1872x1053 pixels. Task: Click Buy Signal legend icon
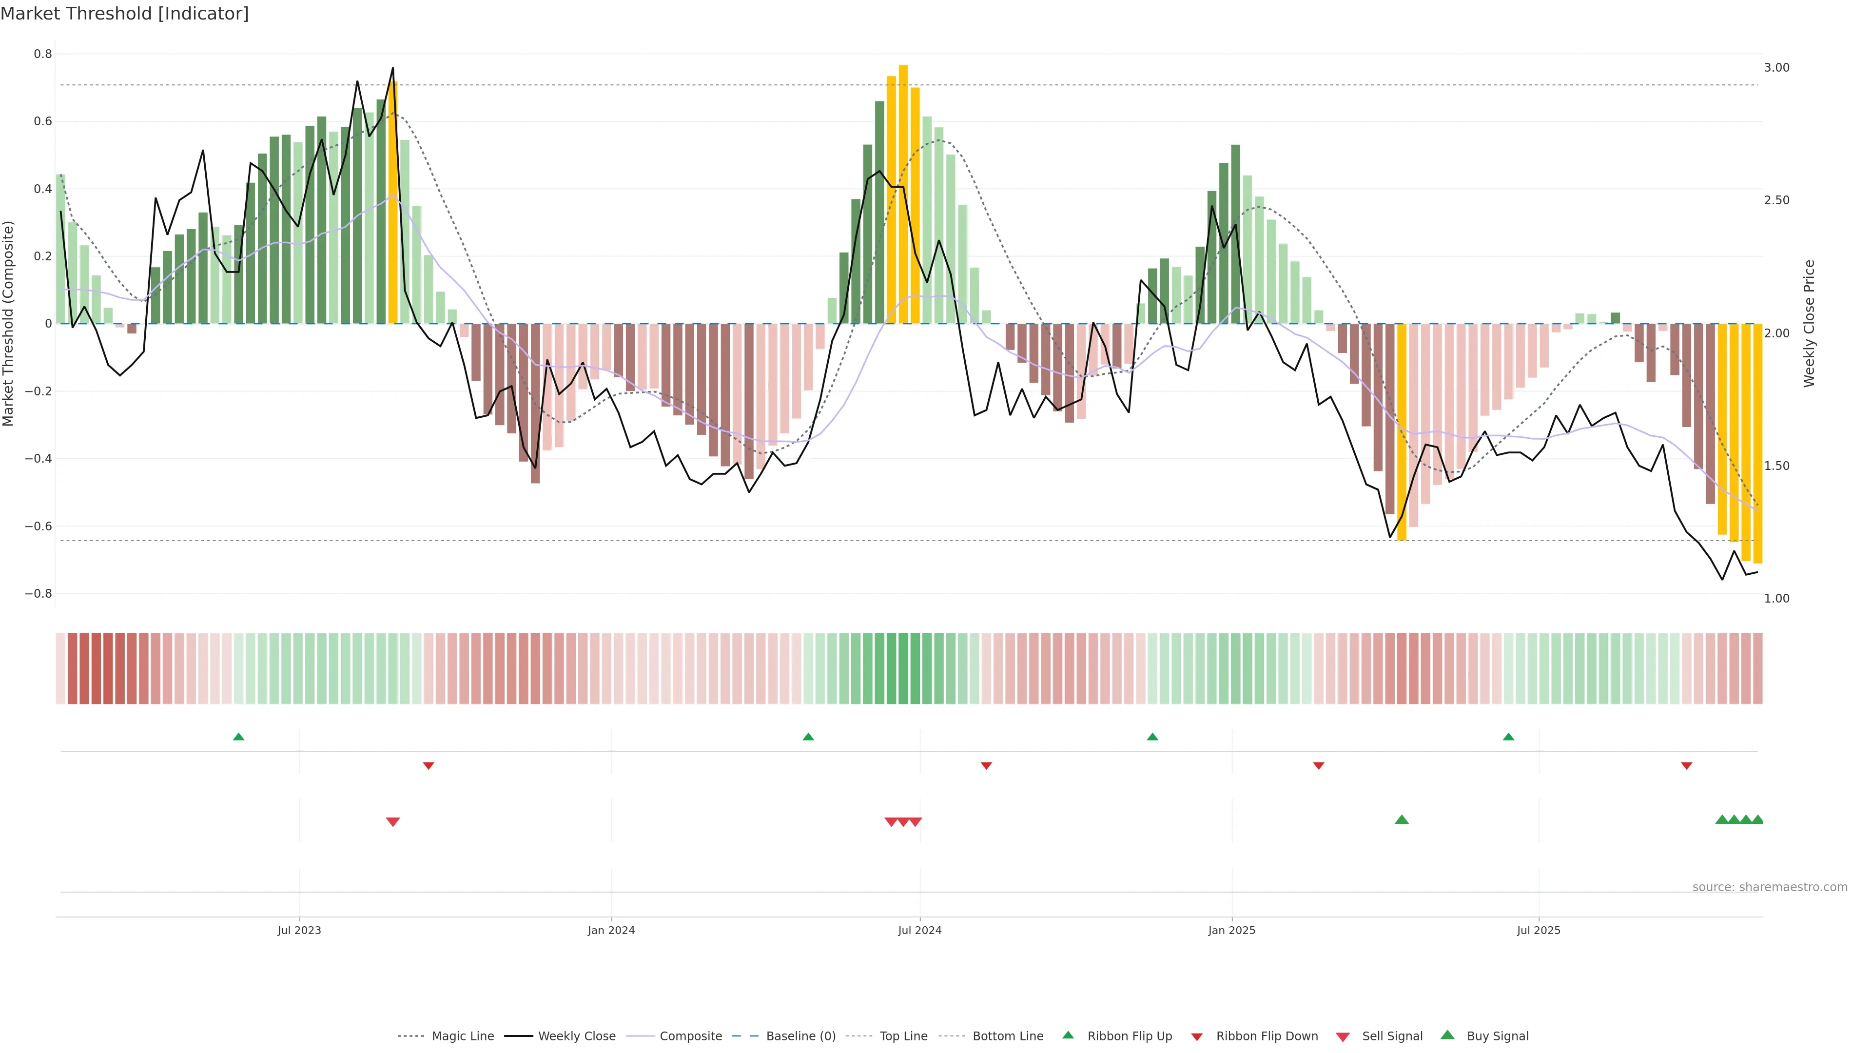tap(1447, 1035)
